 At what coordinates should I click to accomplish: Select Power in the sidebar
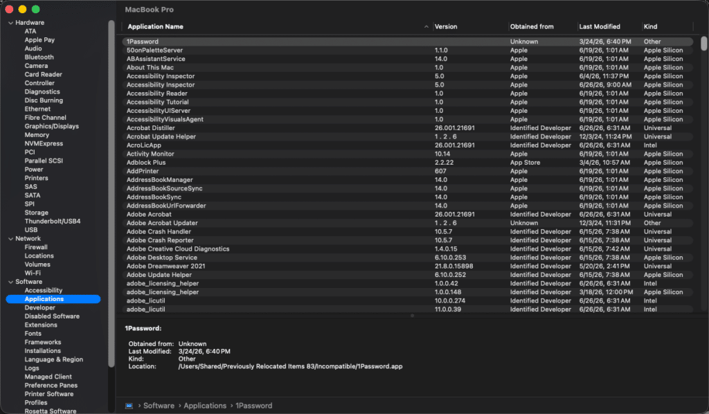34,170
